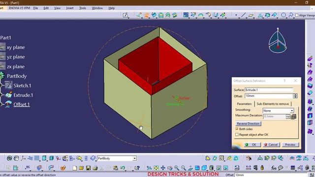
Task: Toggle the Align Viewport checkbox
Action: (297, 15)
